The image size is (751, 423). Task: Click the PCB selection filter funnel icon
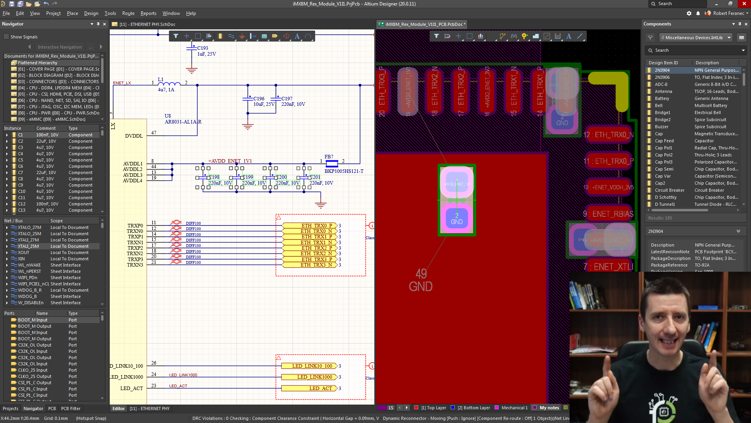436,36
